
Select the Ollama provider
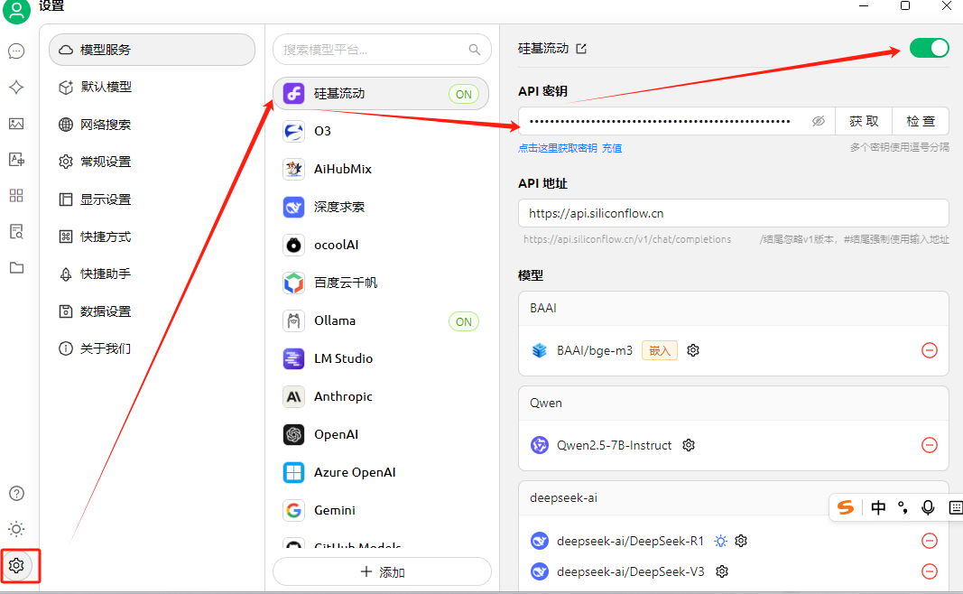pos(381,320)
